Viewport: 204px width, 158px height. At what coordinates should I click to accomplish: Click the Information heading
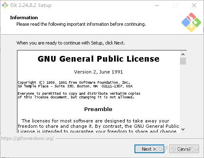tap(24, 18)
